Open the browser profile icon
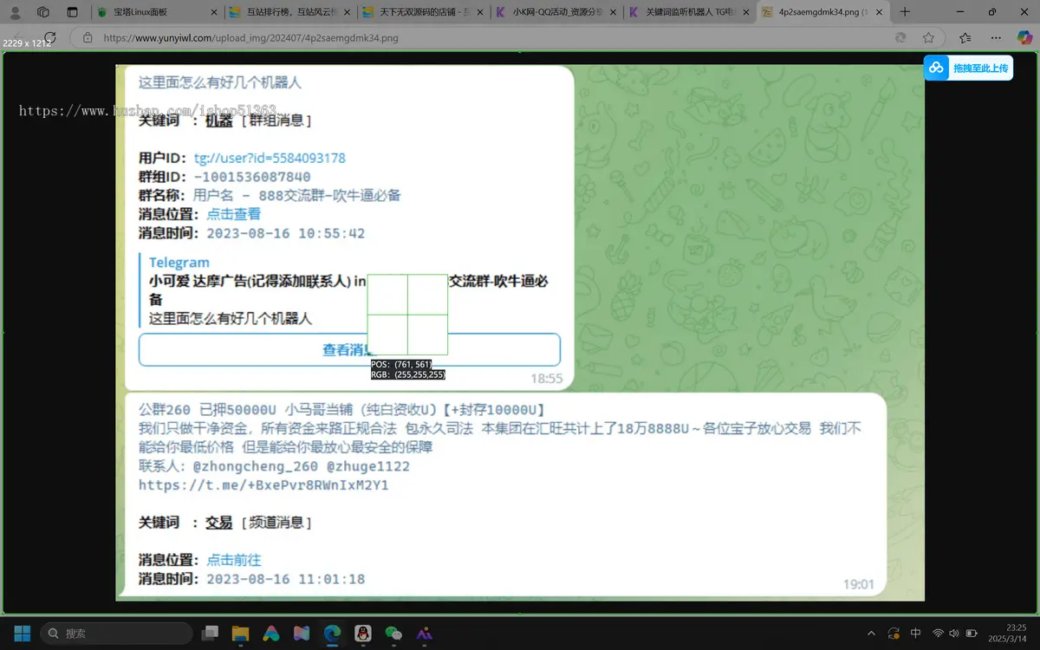 coord(16,12)
